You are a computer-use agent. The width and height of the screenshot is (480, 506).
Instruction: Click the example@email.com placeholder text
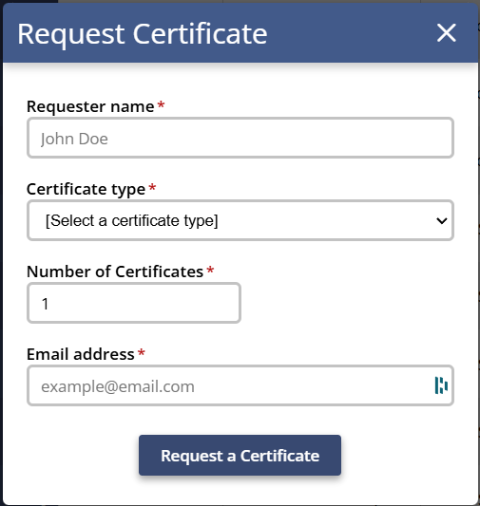coord(118,386)
